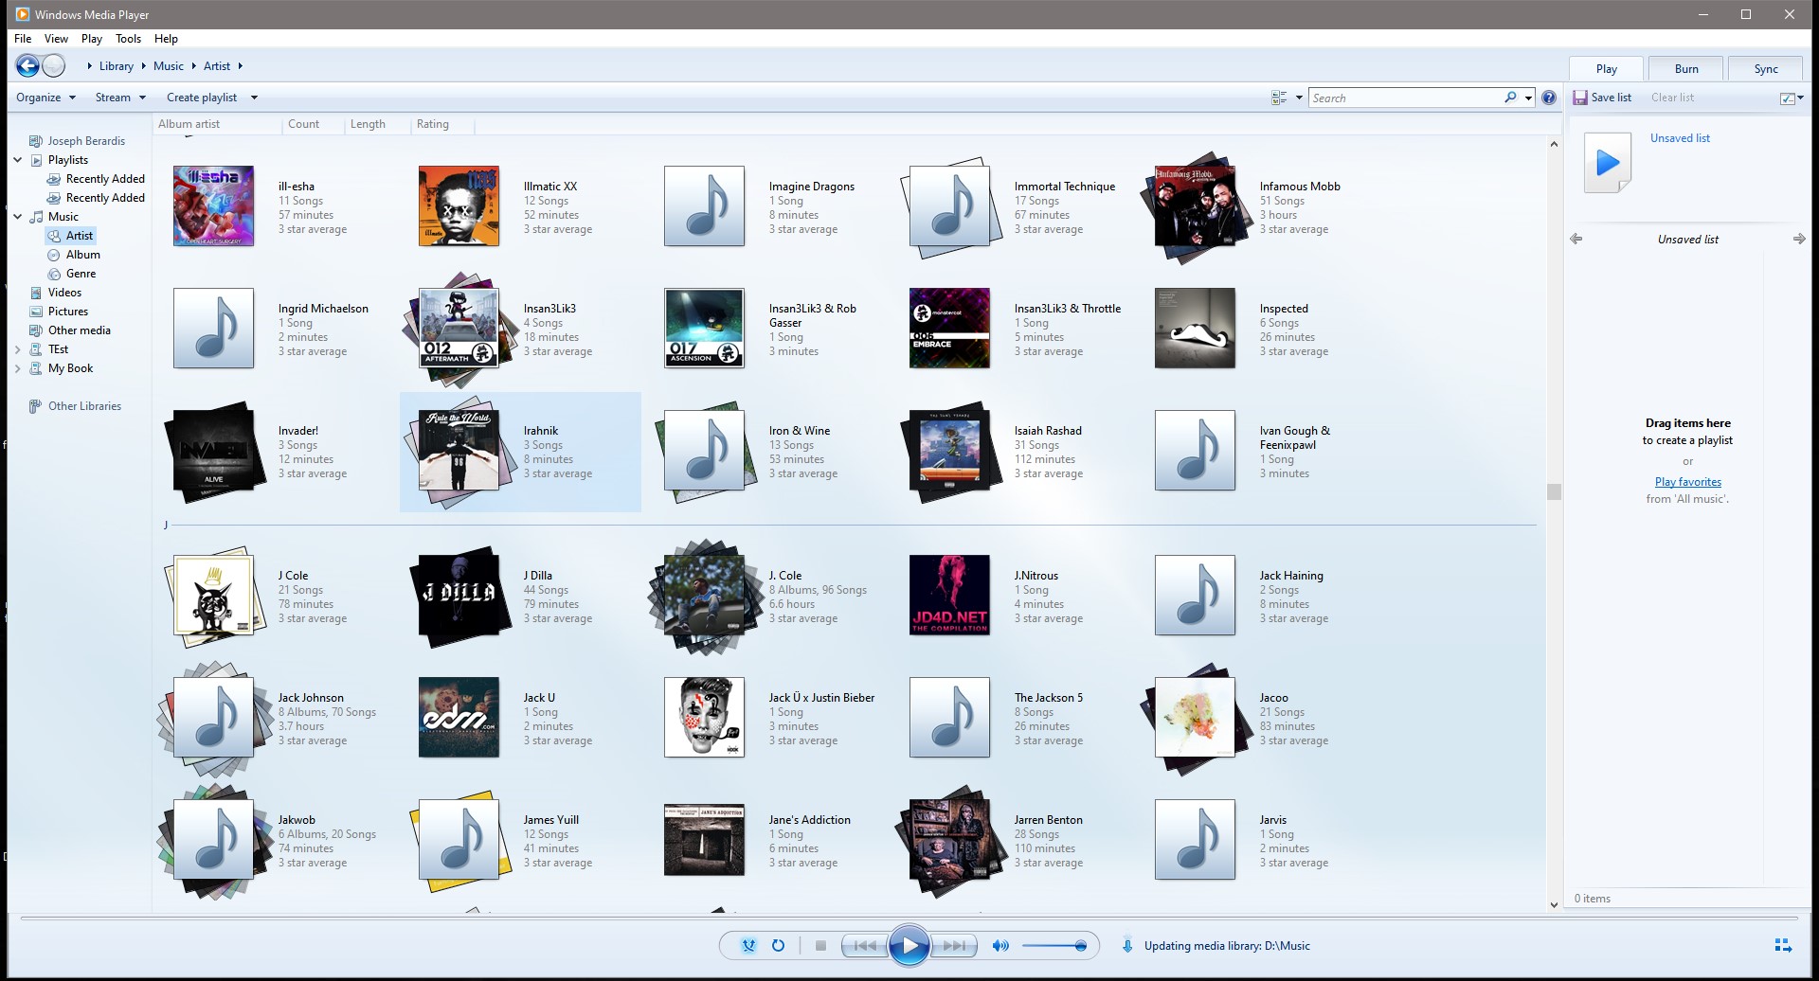Switch to the Sync tab
Viewport: 1819px width, 981px height.
(1766, 68)
